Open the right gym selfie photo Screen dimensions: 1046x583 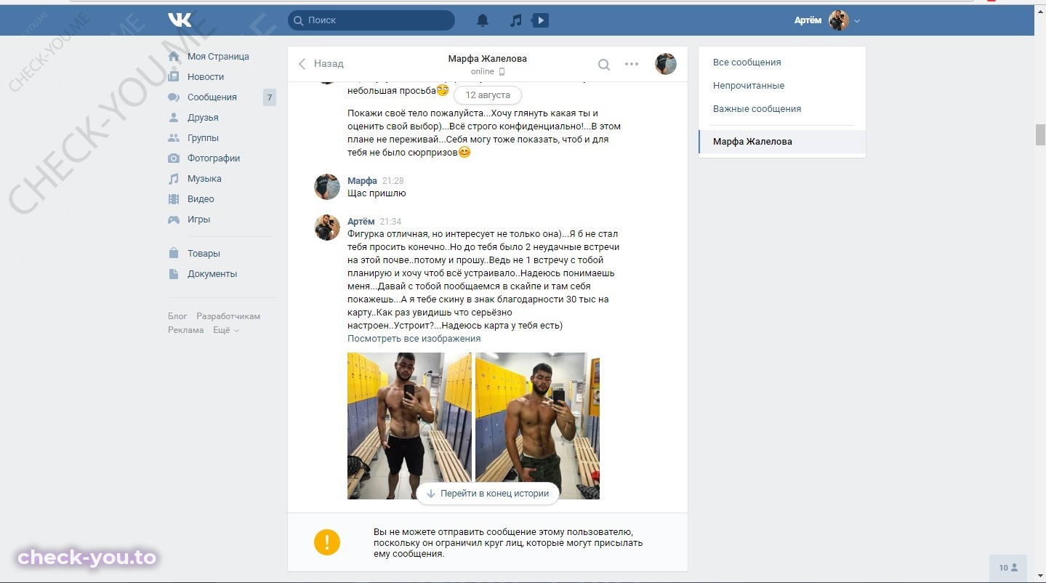click(x=537, y=426)
